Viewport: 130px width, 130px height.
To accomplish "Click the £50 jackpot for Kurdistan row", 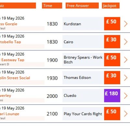I will click(x=112, y=24).
